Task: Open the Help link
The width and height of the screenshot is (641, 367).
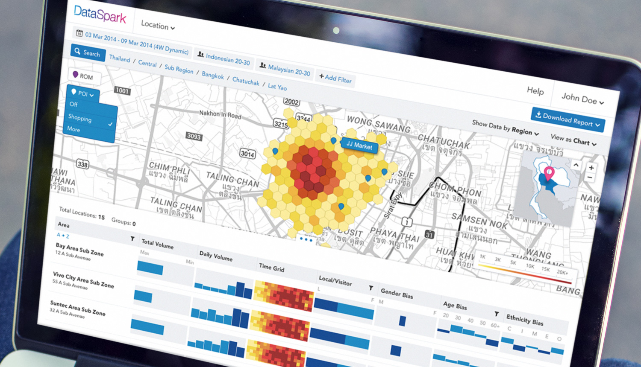Action: tap(535, 92)
